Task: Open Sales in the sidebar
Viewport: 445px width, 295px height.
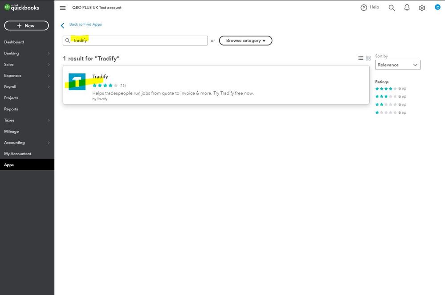Action: pyautogui.click(x=9, y=65)
